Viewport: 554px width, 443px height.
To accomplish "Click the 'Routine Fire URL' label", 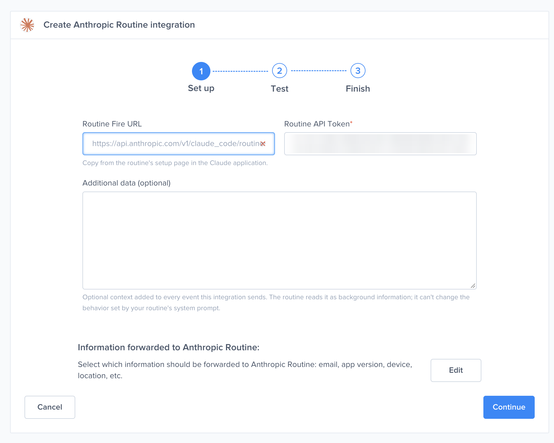I will [x=112, y=124].
